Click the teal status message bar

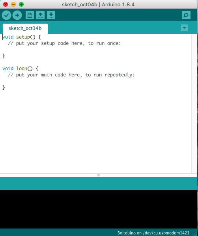[99, 184]
